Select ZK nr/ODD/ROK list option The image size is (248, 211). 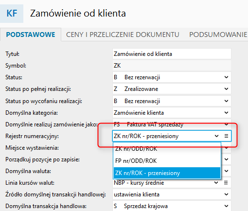point(167,149)
